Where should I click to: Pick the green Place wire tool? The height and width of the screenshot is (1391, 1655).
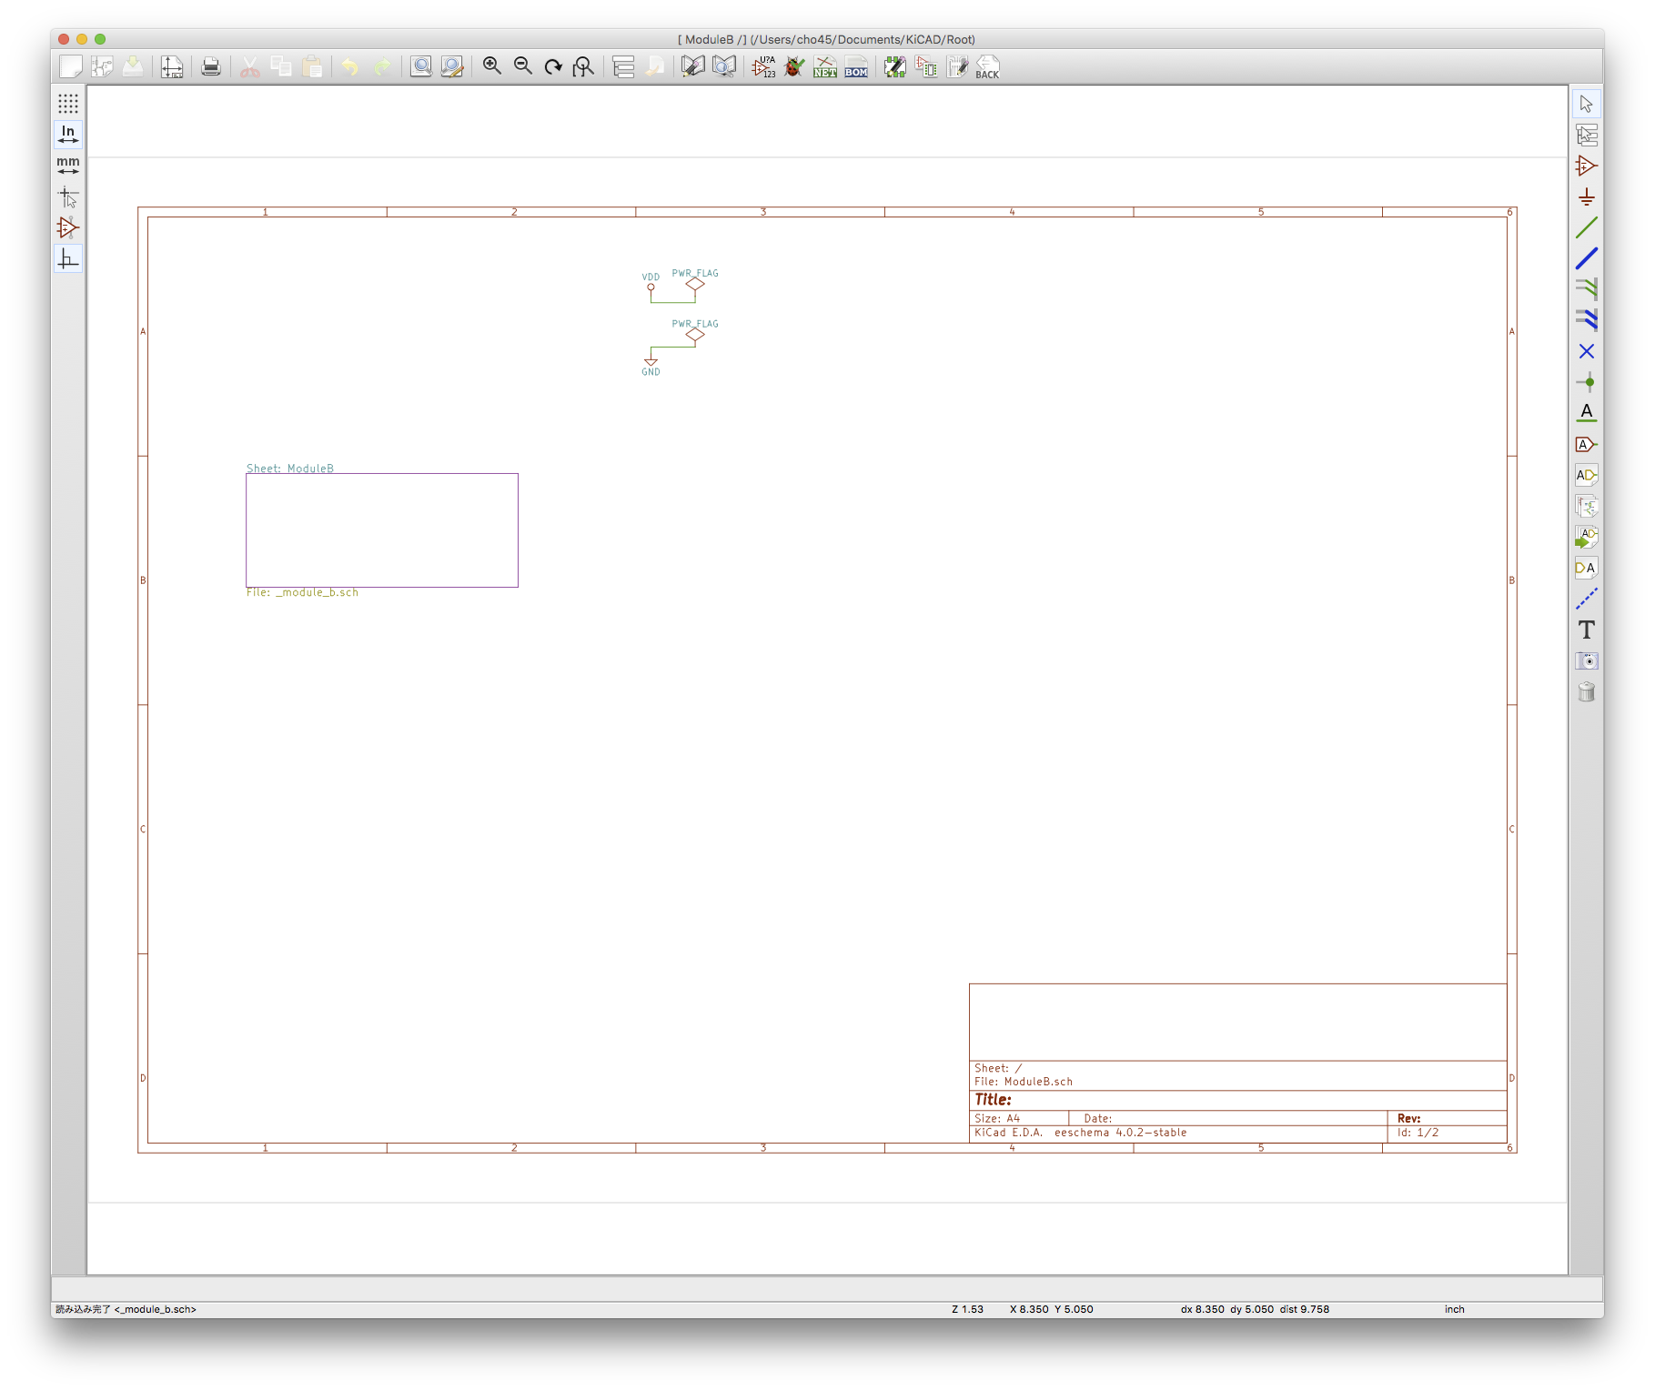(x=1586, y=228)
